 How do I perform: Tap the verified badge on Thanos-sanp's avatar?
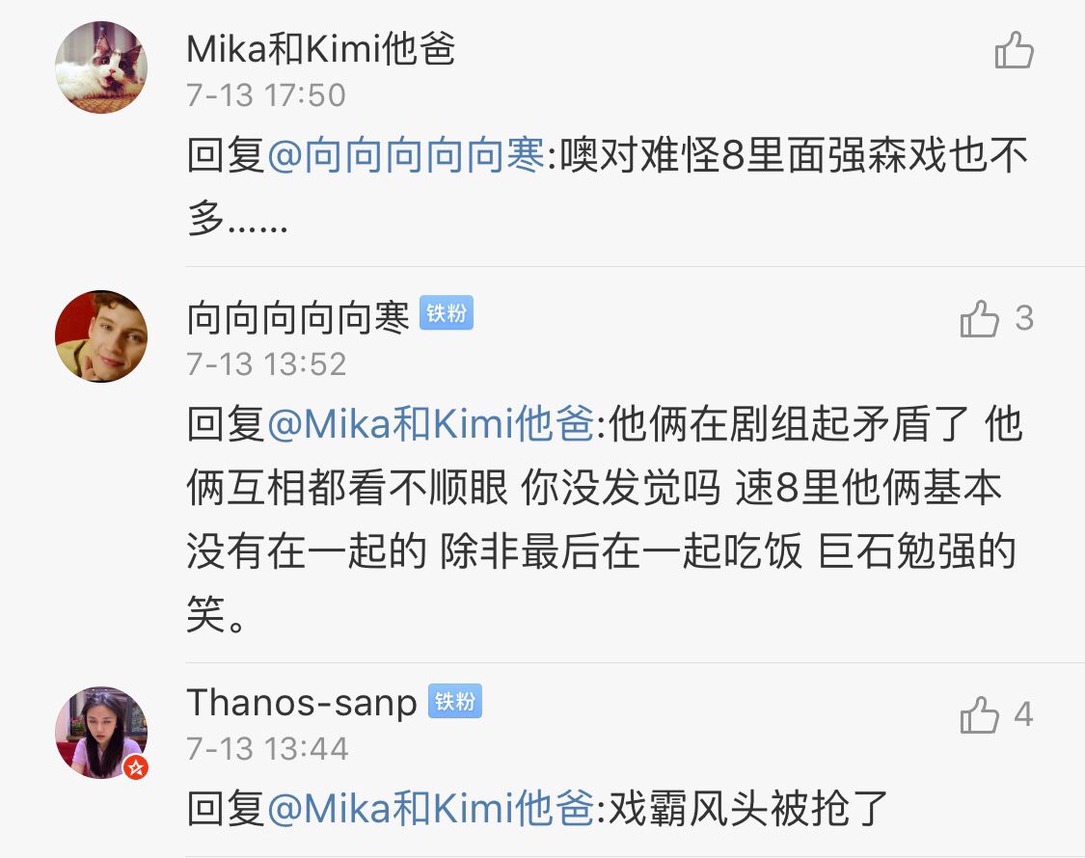click(x=136, y=767)
